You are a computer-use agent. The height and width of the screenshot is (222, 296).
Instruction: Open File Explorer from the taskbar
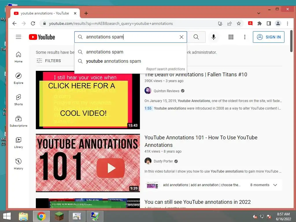(23, 216)
